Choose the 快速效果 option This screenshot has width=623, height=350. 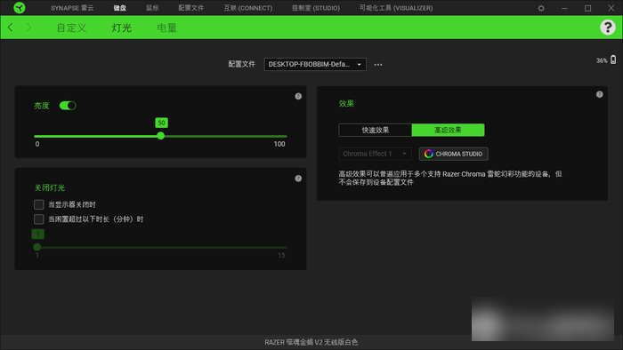click(375, 130)
